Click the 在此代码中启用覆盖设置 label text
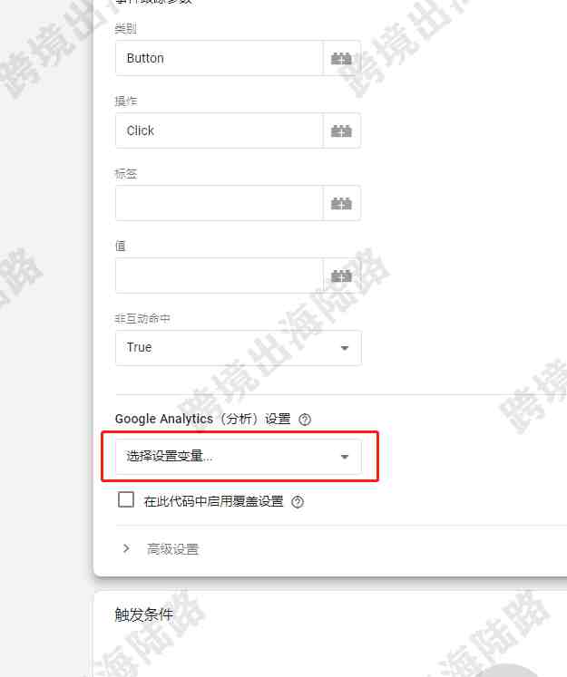The height and width of the screenshot is (677, 567). (x=213, y=501)
